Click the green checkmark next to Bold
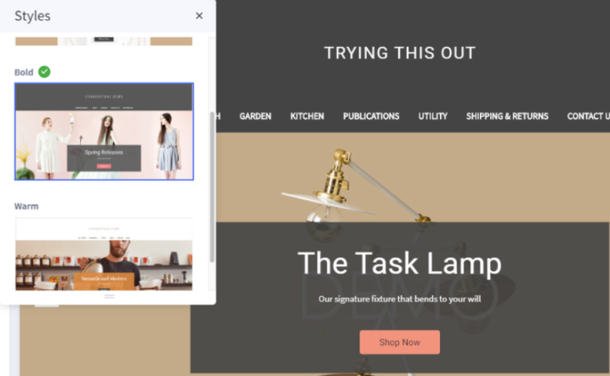The height and width of the screenshot is (376, 610). pyautogui.click(x=45, y=72)
